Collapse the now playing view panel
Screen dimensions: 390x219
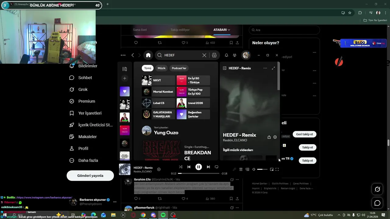225,68
